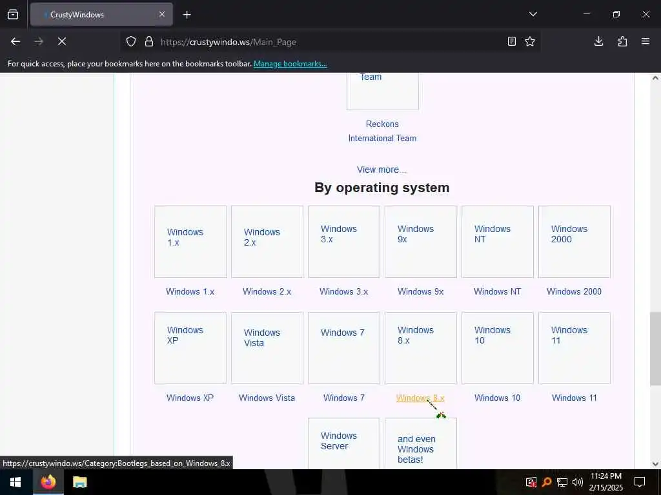Open the Windows 7 thumbnail tile
This screenshot has width=661, height=495.
point(344,348)
